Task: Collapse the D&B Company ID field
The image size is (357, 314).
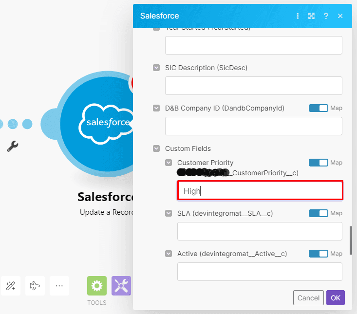Action: (156, 108)
